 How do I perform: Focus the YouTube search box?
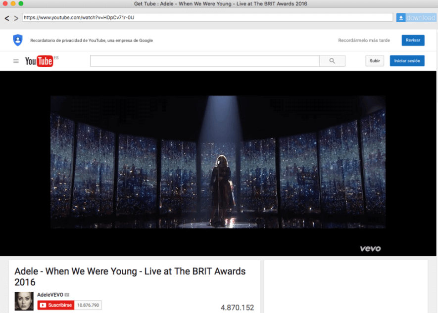205,61
